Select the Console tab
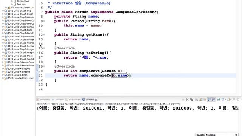This screenshot has height=136, width=242. point(88,100)
